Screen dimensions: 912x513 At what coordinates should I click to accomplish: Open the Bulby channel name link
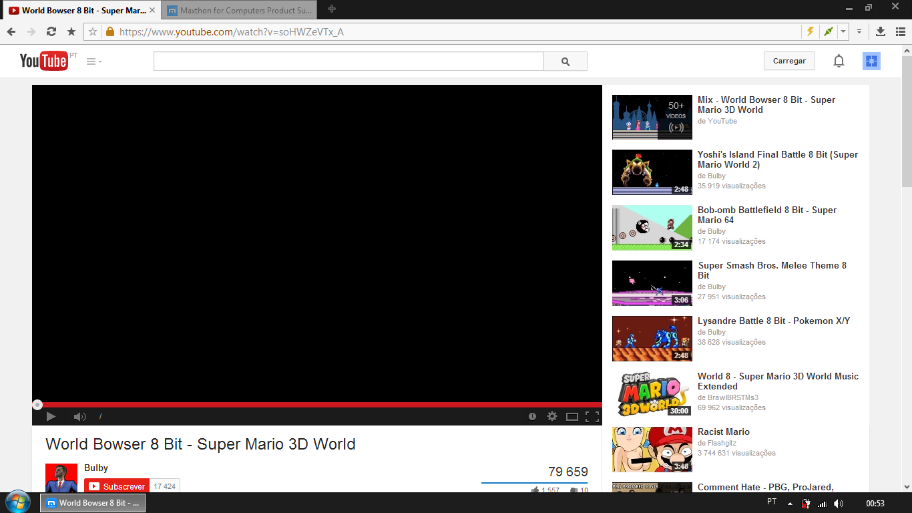[x=96, y=468]
